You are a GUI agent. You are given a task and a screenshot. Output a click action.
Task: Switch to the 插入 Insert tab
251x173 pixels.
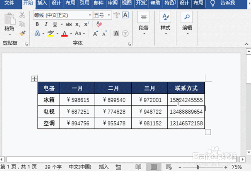pos(42,3)
